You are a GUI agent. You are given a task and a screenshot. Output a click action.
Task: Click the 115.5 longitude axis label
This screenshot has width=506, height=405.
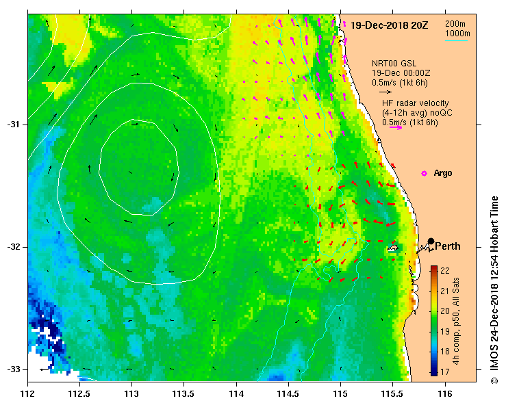(x=393, y=394)
